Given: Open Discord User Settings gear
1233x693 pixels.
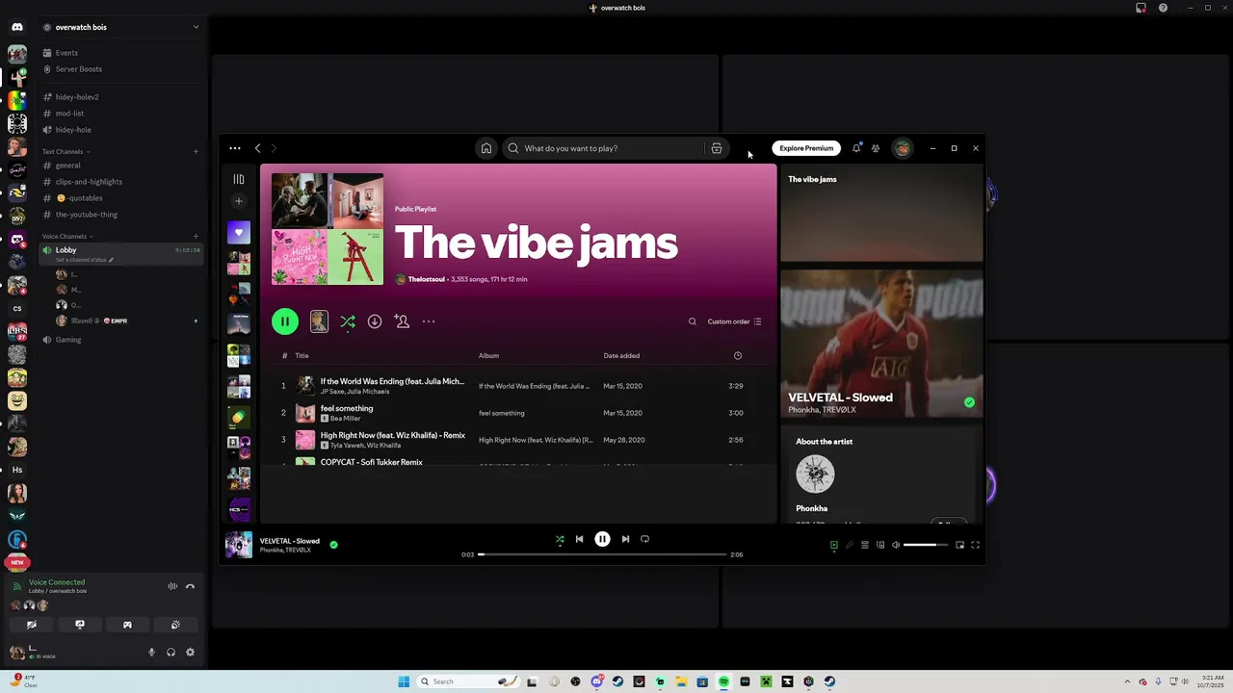Looking at the screenshot, I should 190,653.
